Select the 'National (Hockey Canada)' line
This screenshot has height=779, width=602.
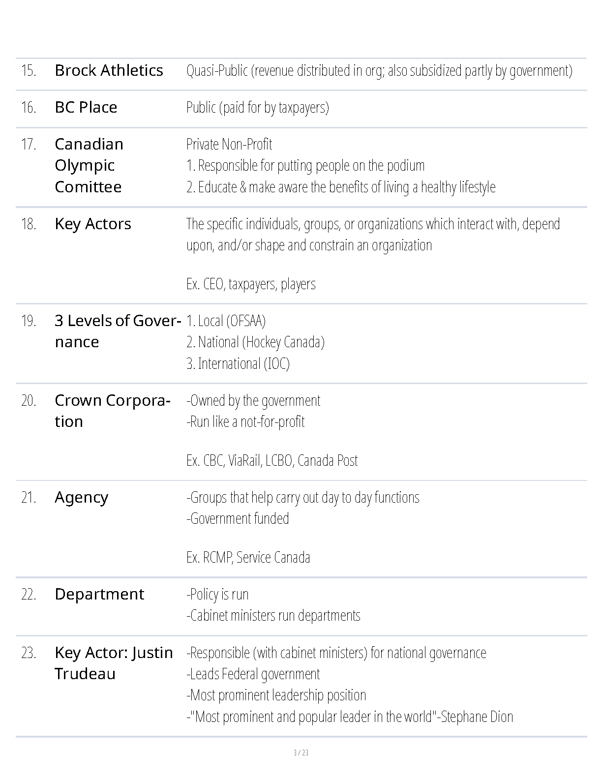tap(255, 342)
